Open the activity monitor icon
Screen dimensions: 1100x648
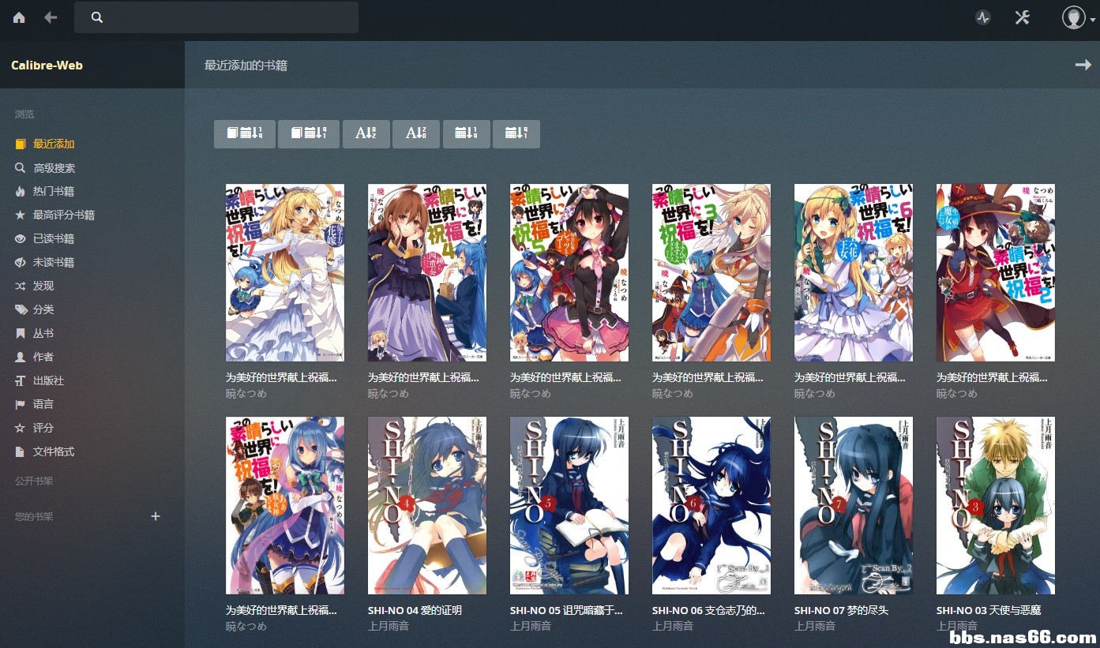click(x=983, y=17)
